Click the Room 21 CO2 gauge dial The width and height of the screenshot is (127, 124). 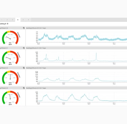click(10, 58)
